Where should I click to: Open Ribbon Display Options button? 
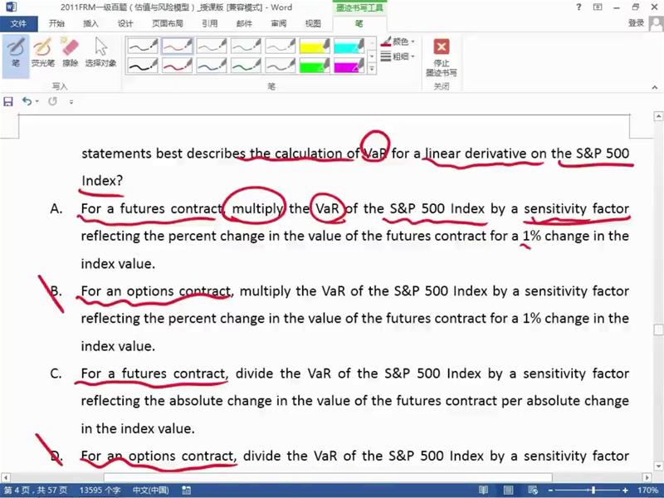tap(598, 7)
